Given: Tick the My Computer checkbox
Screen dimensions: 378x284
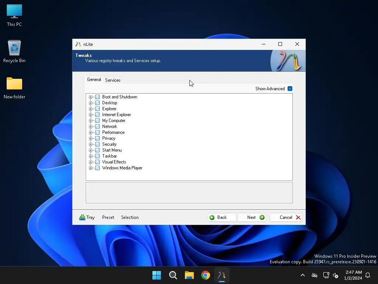Looking at the screenshot, I should coord(97,121).
